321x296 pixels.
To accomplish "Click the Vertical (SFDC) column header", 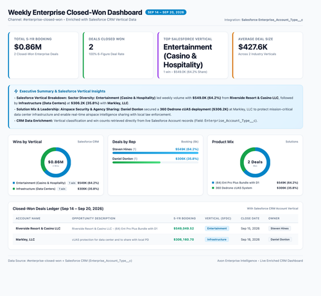I will (218, 218).
